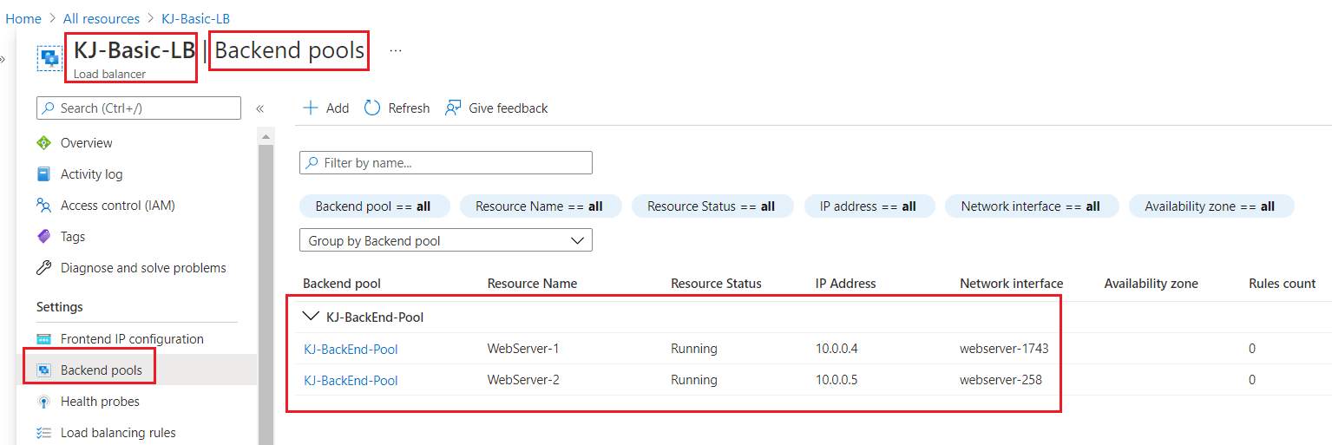
Task: Click into the Search (Ctrl+/) field
Action: (x=139, y=108)
